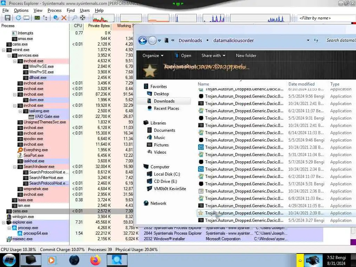Click the Refresh toolbar icon in Process Explorer
The height and width of the screenshot is (267, 356).
pyautogui.click(x=18, y=18)
